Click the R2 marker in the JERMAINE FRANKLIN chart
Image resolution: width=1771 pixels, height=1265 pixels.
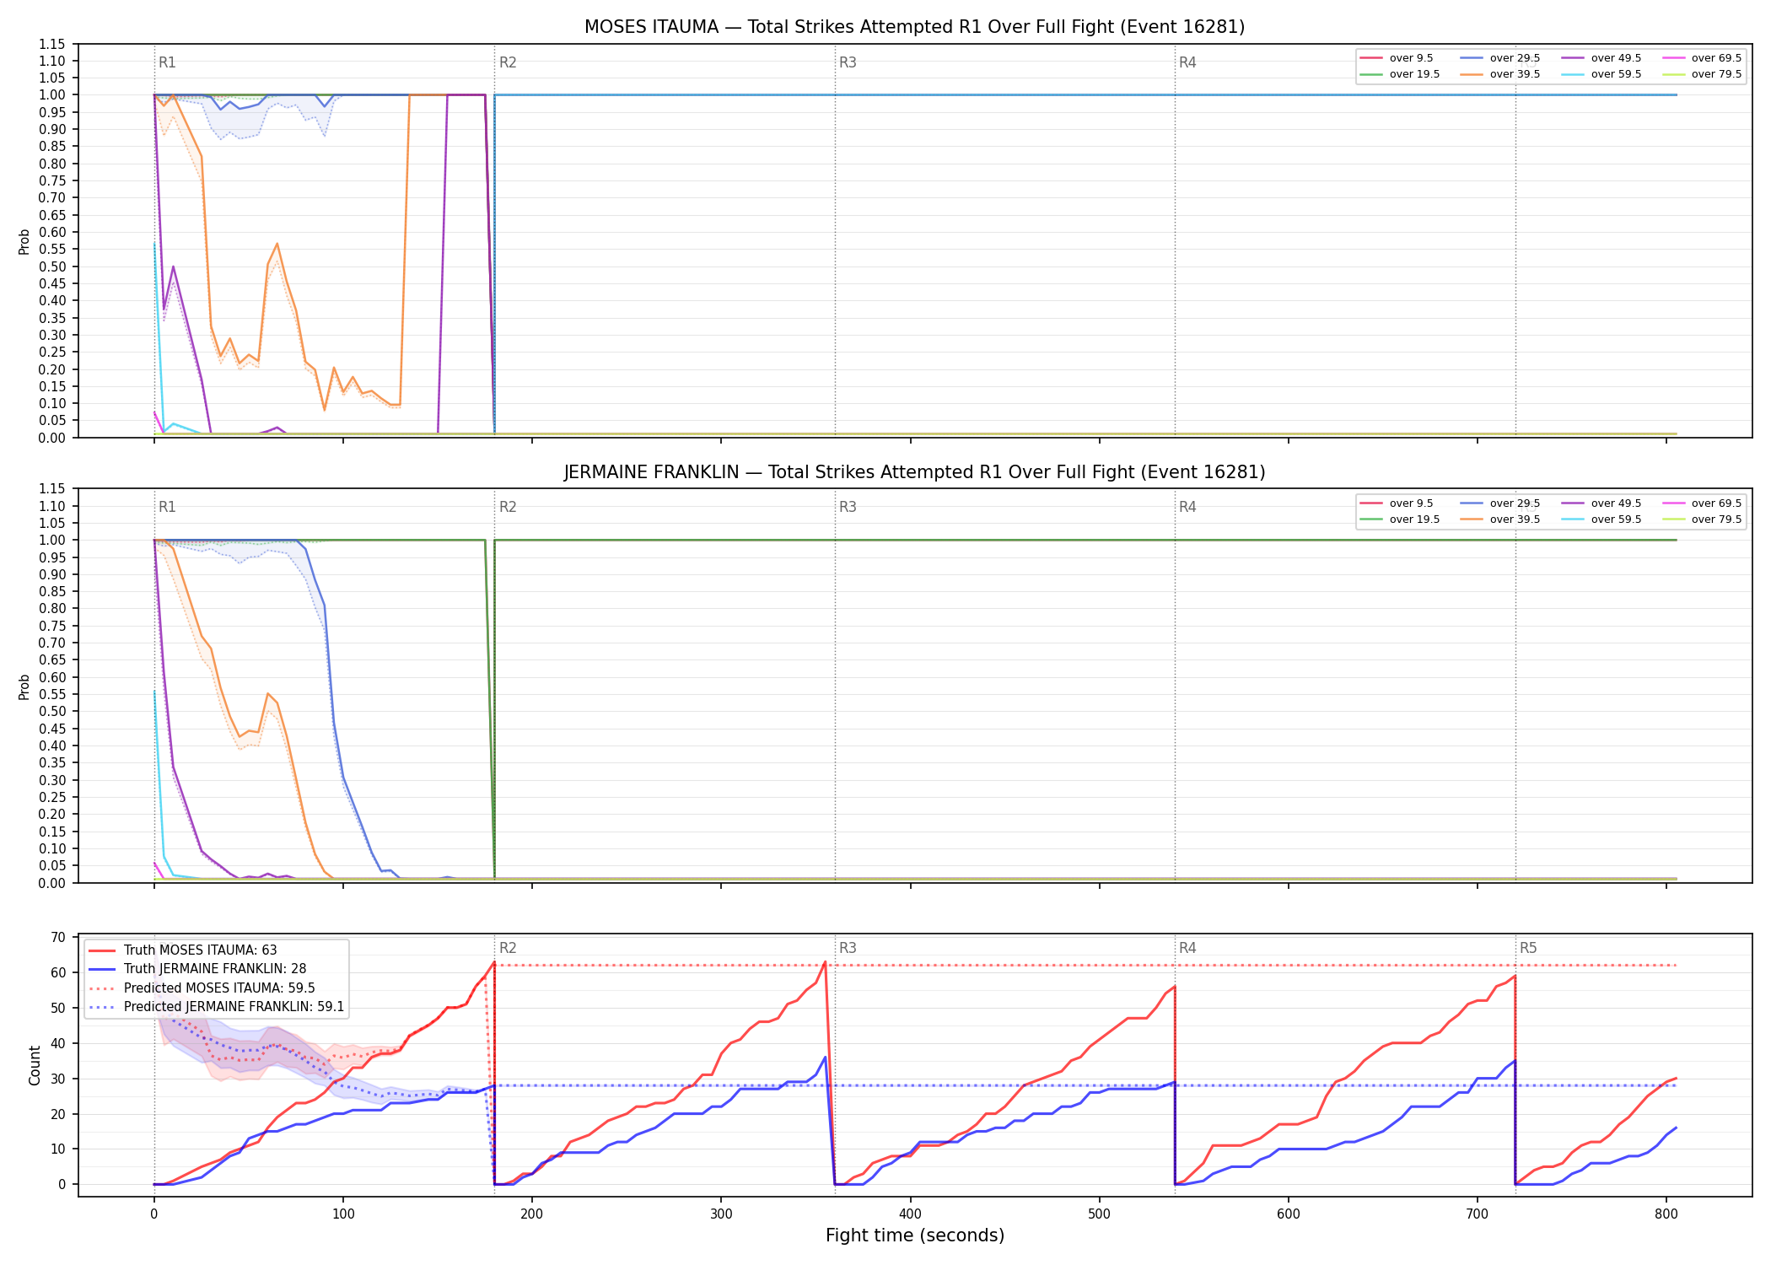click(x=508, y=507)
